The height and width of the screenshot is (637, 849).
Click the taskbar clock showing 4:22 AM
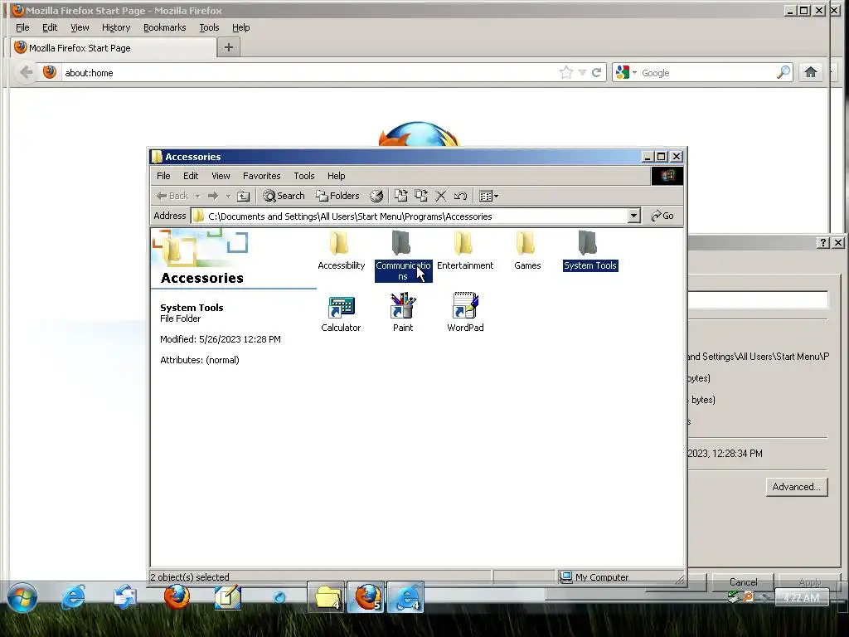(x=802, y=598)
